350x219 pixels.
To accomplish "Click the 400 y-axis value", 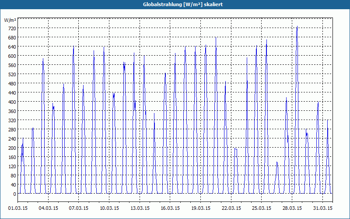I will tap(12, 102).
